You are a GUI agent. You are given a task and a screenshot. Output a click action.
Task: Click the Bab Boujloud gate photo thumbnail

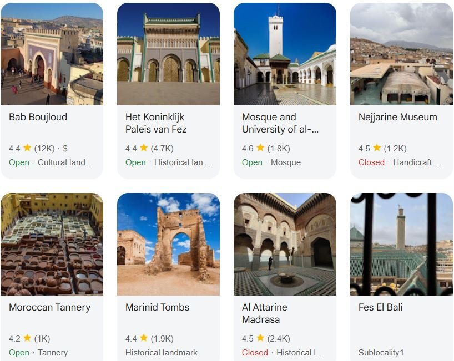pyautogui.click(x=53, y=54)
